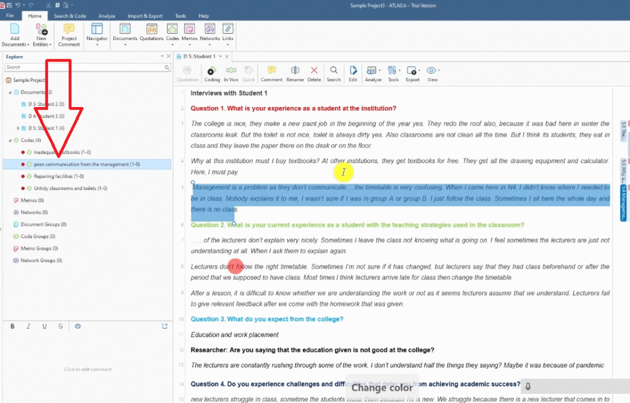Open the Import & Export ribbon tab
Viewport: 630px width, 403px height.
coord(145,15)
